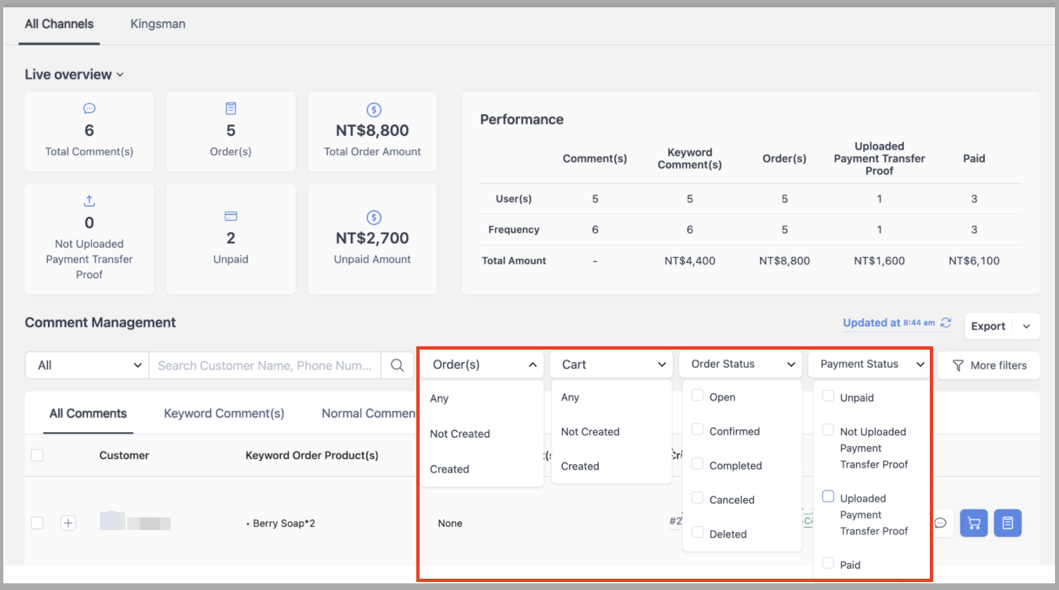
Task: Click the blue shopping cart icon
Action: 974,523
